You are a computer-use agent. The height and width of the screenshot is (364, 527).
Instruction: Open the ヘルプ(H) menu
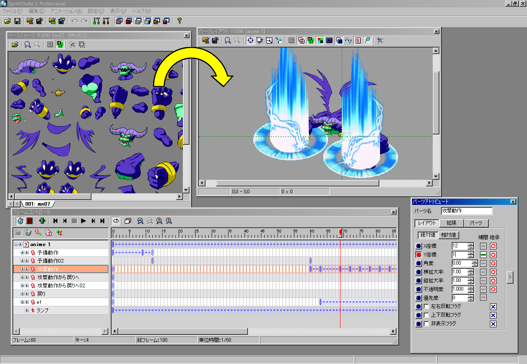coord(141,11)
